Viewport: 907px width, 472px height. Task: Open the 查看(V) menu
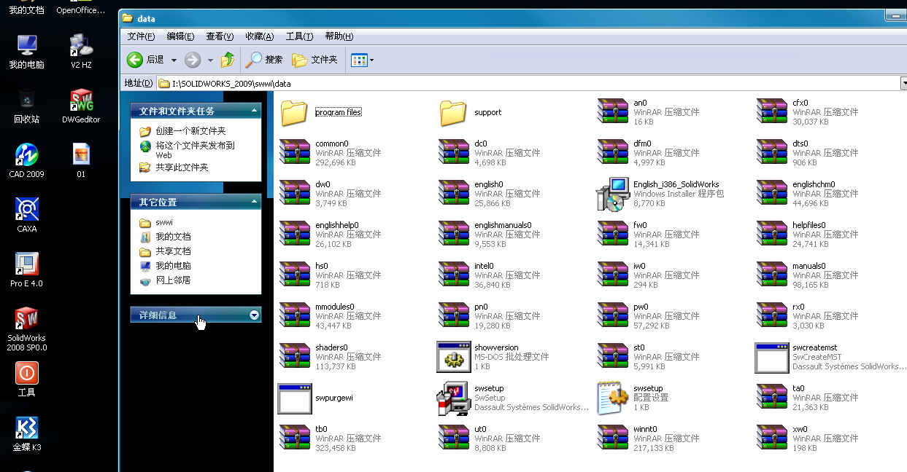[x=220, y=36]
